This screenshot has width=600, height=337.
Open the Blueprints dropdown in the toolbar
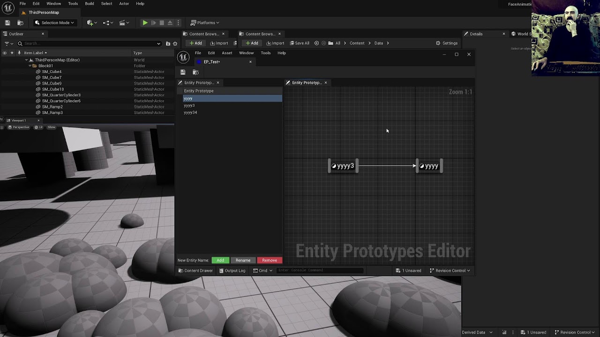coord(108,22)
